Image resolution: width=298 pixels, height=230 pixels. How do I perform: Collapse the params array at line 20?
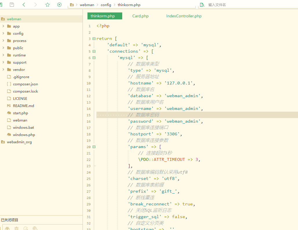pyautogui.click(x=94, y=147)
